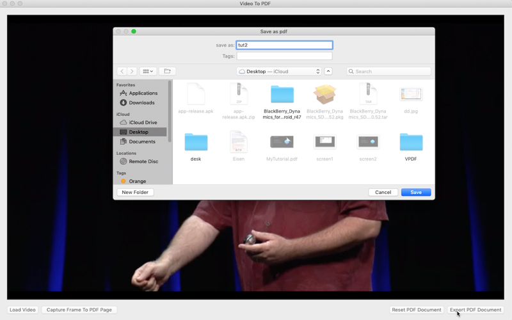This screenshot has width=512, height=320.
Task: Select the desk folder icon
Action: point(196,142)
